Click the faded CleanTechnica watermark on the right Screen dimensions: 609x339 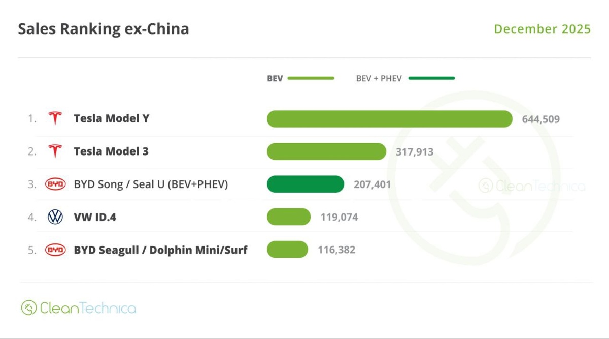[531, 186]
